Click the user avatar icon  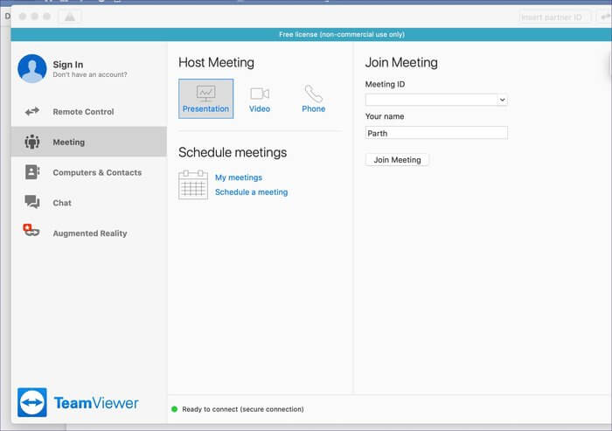tap(32, 69)
